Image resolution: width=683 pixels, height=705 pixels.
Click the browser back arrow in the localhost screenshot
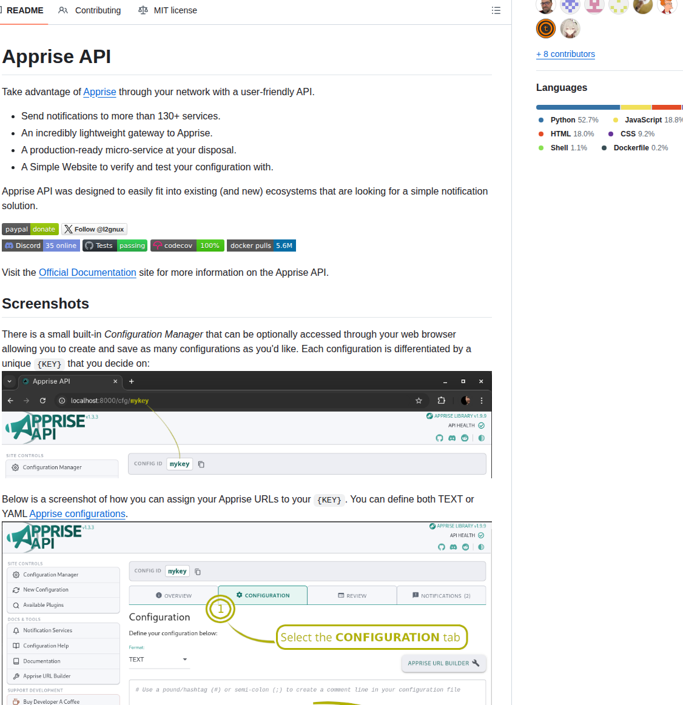[x=10, y=401]
